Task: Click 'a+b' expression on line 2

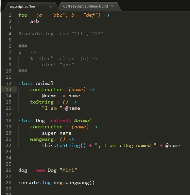Action: 34,21
